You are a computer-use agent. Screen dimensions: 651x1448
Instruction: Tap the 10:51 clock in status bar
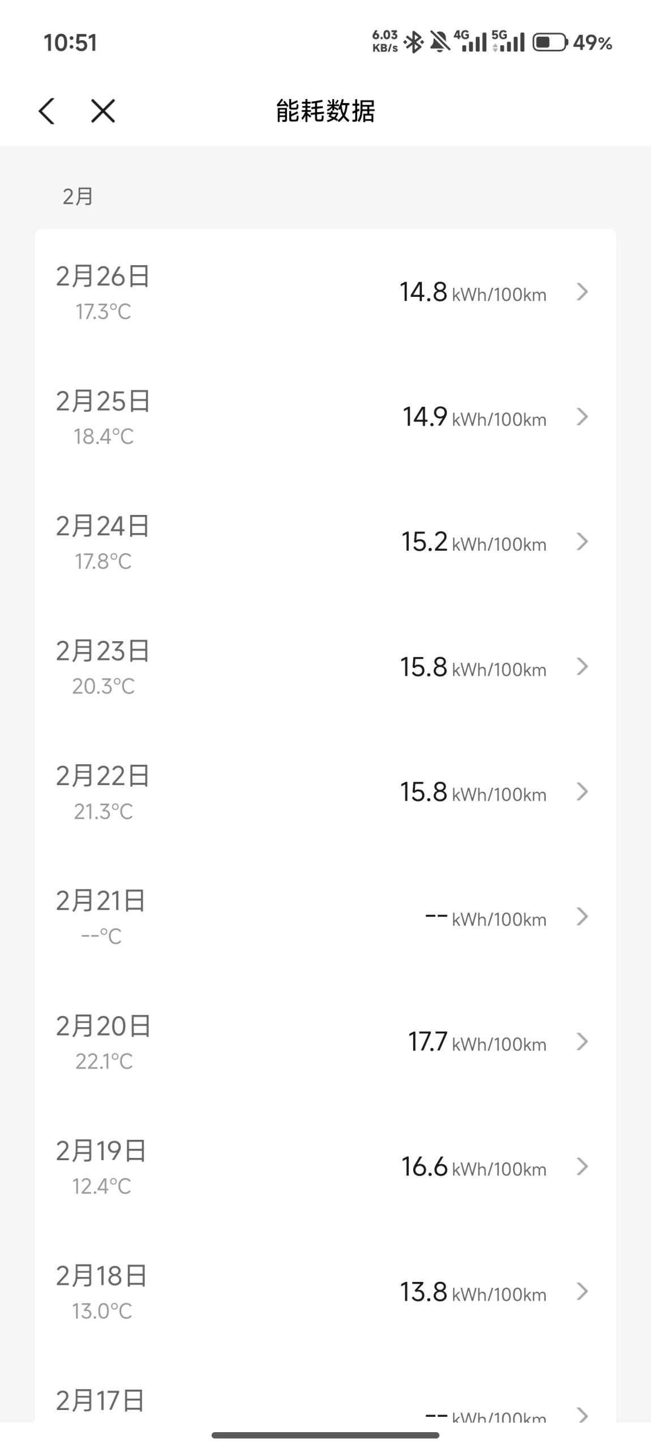(70, 43)
